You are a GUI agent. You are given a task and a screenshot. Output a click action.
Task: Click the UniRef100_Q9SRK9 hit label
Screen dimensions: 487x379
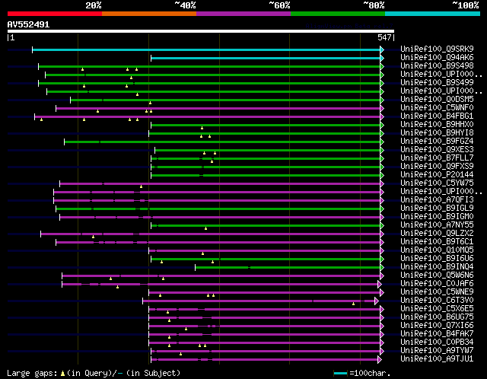pyautogui.click(x=437, y=49)
